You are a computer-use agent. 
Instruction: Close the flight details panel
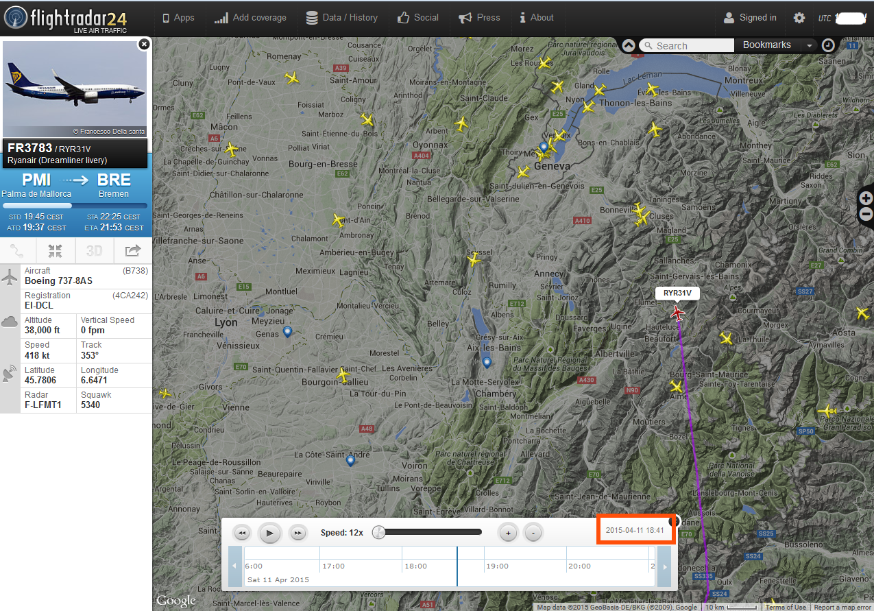point(143,45)
